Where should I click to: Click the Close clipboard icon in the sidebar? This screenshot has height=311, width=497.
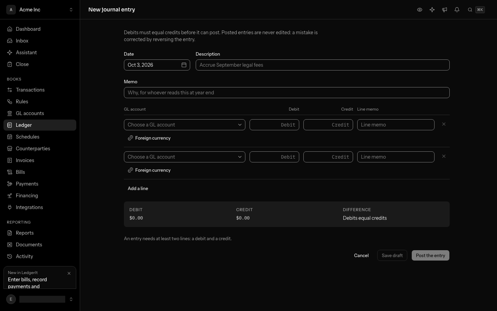click(10, 64)
